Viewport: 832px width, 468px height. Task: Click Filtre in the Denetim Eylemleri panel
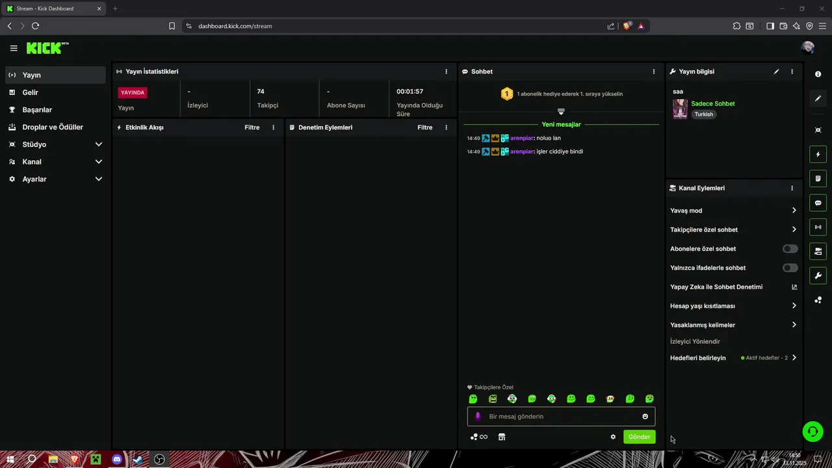click(x=425, y=127)
